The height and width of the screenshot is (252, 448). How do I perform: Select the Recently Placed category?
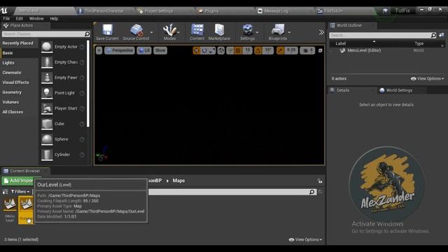click(17, 43)
